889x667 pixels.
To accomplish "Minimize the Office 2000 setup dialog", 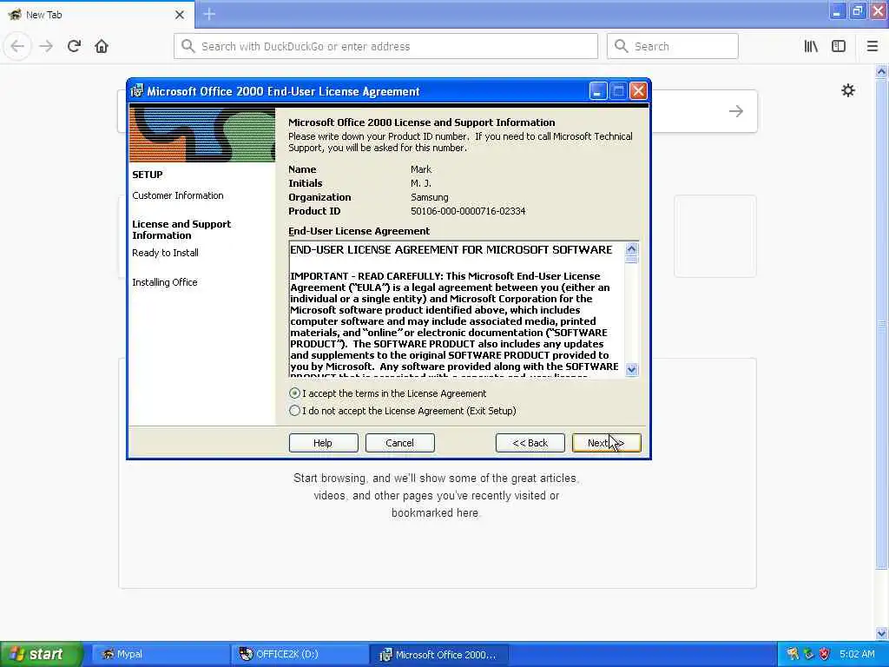I will [x=598, y=90].
